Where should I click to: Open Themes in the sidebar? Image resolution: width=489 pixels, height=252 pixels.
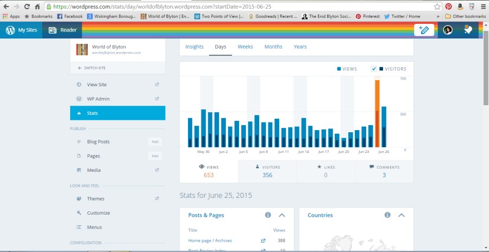click(x=96, y=199)
